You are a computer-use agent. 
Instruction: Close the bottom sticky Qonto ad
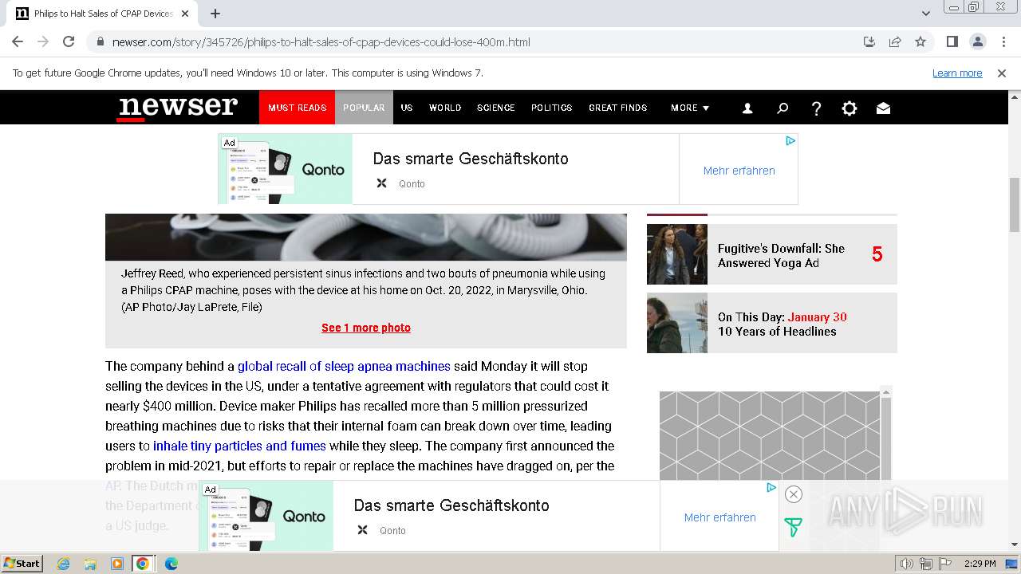793,494
